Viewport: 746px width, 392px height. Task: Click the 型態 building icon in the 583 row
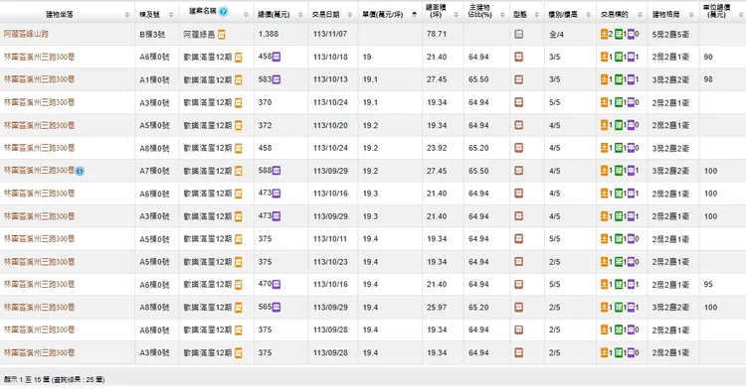pos(518,79)
